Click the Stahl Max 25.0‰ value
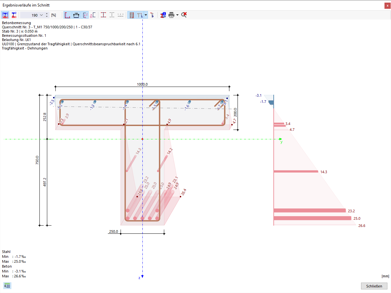The width and height of the screenshot is (391, 293). click(x=19, y=261)
